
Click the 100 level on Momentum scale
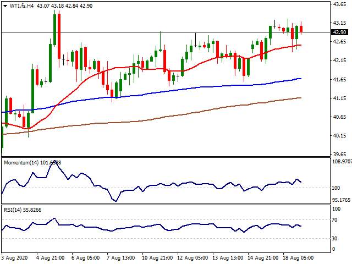click(x=336, y=188)
